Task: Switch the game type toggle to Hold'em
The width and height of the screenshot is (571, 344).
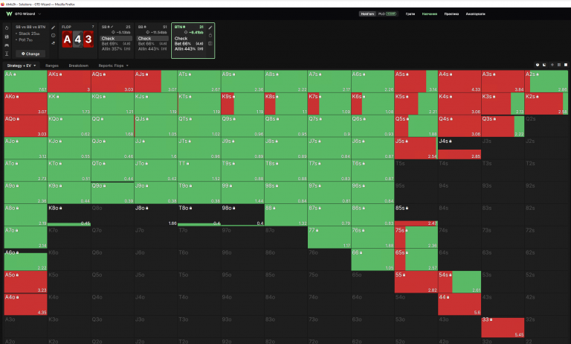Action: click(x=367, y=14)
